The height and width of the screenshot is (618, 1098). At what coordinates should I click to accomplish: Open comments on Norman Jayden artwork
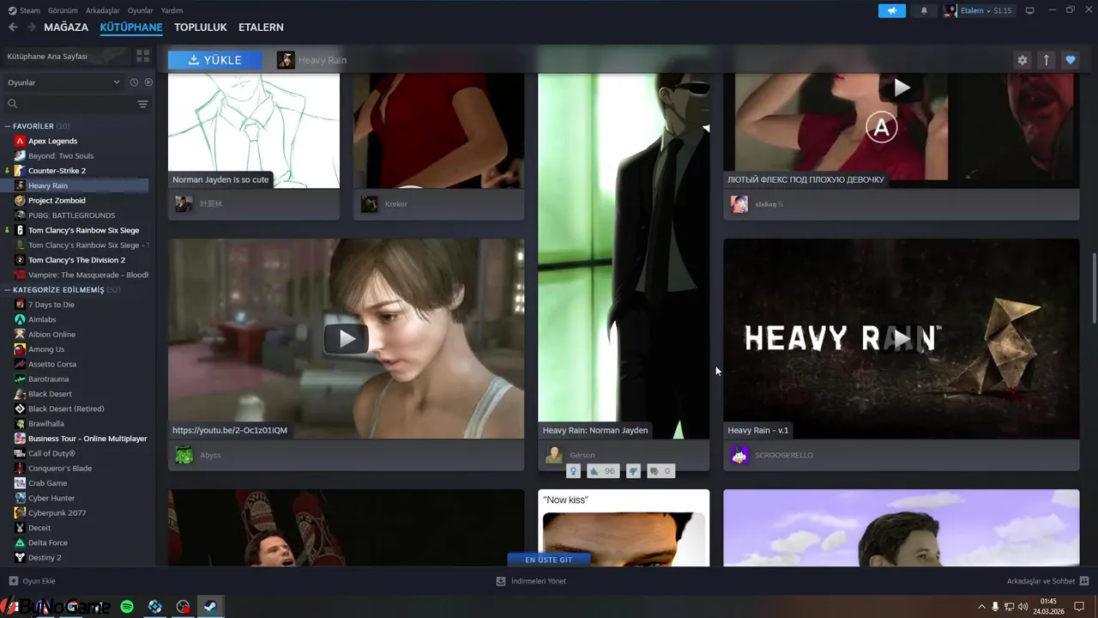(660, 470)
